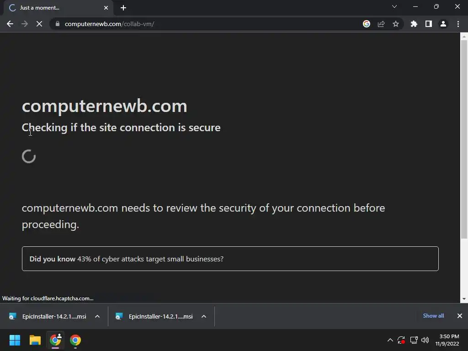This screenshot has width=468, height=351.
Task: Select the 'Just a moment...' tab
Action: (x=58, y=8)
